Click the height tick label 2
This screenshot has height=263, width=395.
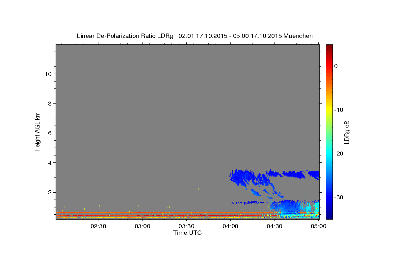49,192
